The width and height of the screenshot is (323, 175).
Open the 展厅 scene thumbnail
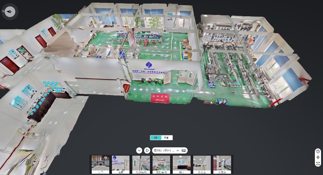click(x=182, y=164)
